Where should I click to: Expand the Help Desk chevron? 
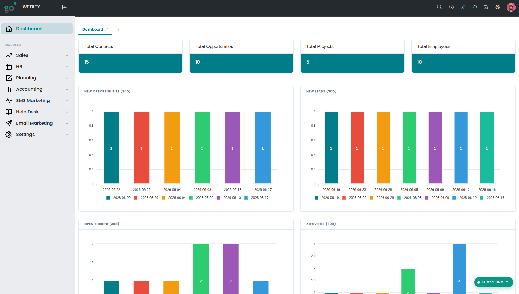tap(67, 112)
